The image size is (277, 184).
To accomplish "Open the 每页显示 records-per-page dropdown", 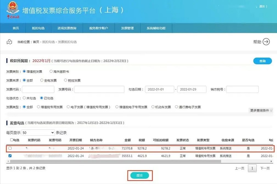I will click(38, 133).
